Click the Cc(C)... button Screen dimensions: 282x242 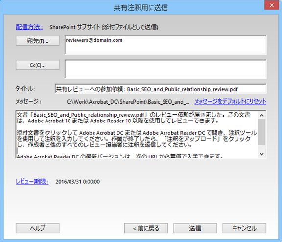(x=37, y=65)
